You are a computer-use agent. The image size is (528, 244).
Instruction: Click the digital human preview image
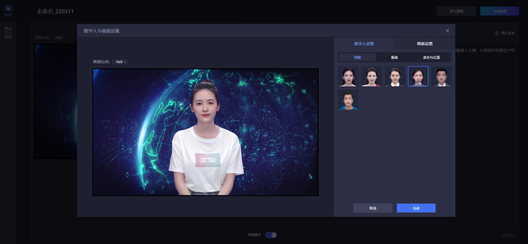coord(205,132)
